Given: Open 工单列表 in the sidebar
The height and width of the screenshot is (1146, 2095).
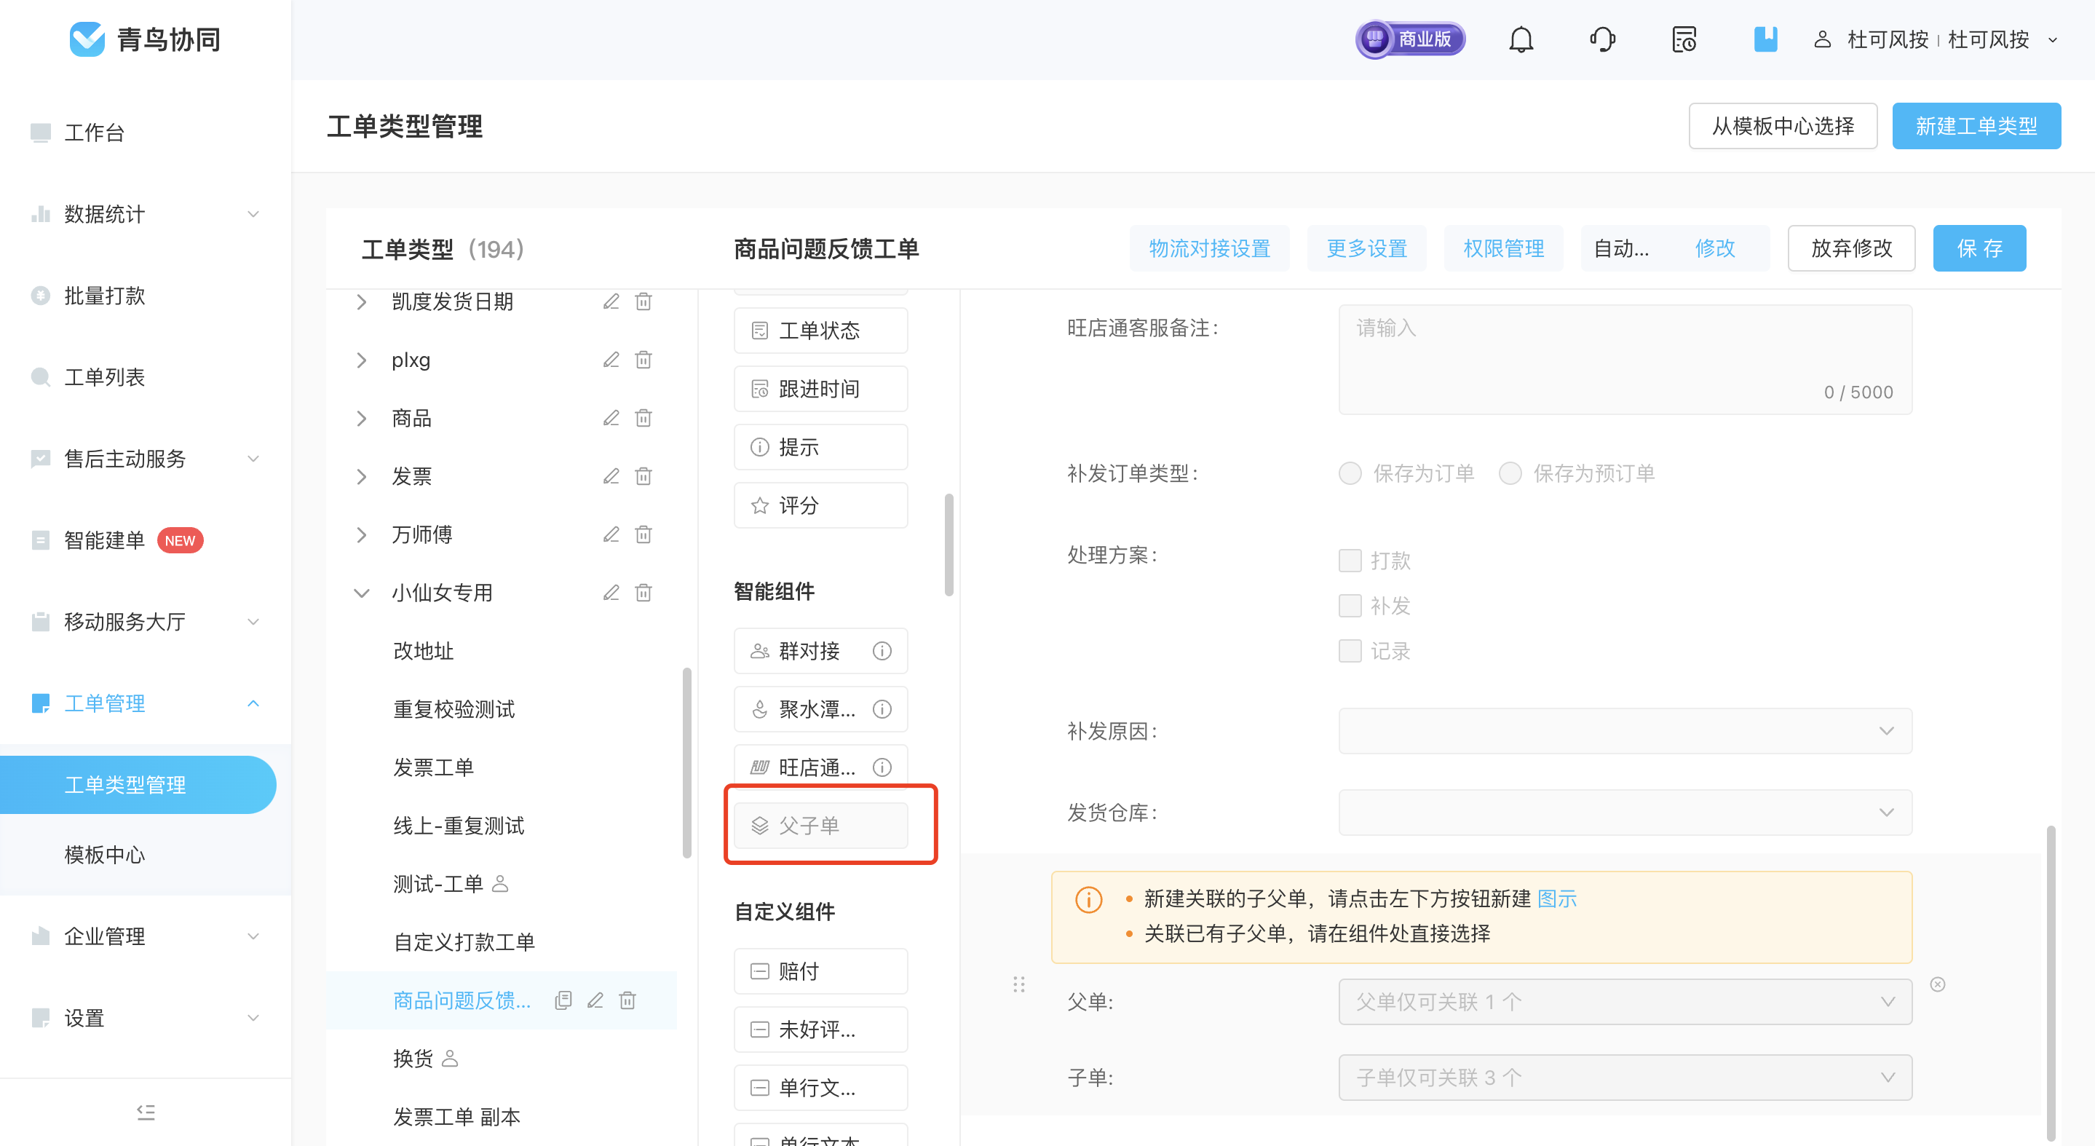Looking at the screenshot, I should tap(105, 376).
